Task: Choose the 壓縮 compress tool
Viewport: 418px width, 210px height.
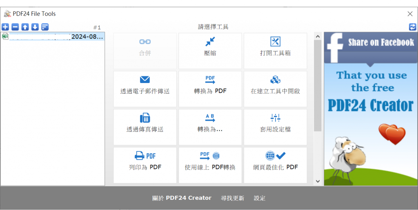Action: pyautogui.click(x=210, y=51)
